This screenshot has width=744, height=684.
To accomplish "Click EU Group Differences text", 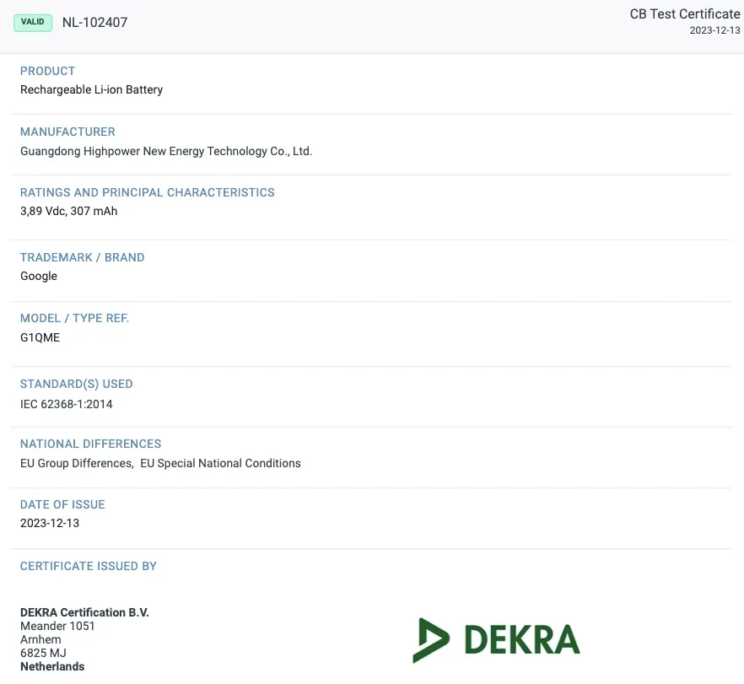I will (76, 463).
